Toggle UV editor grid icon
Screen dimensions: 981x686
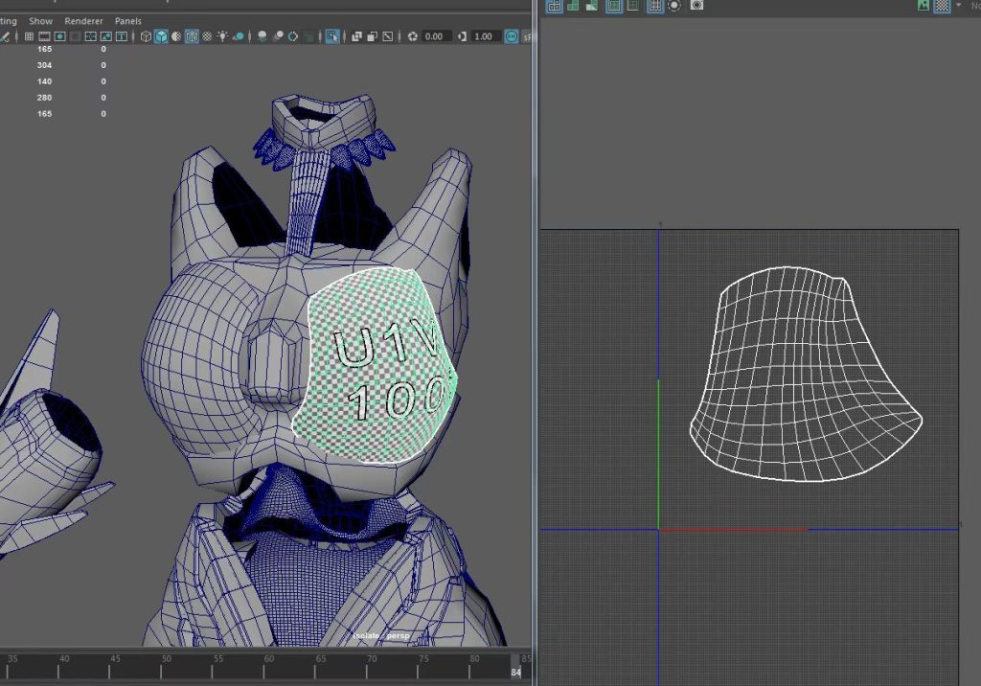(655, 6)
